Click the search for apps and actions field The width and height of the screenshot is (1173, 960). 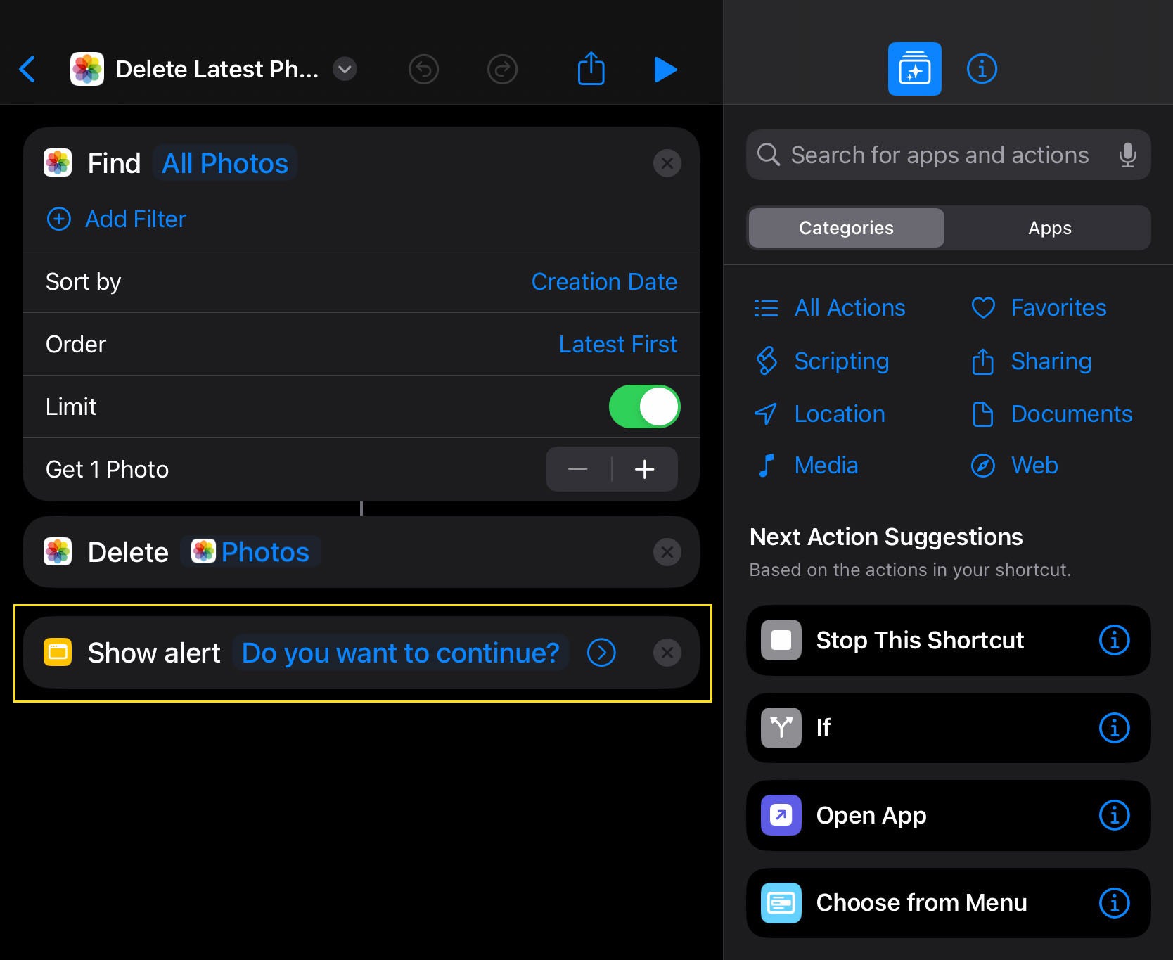click(948, 155)
